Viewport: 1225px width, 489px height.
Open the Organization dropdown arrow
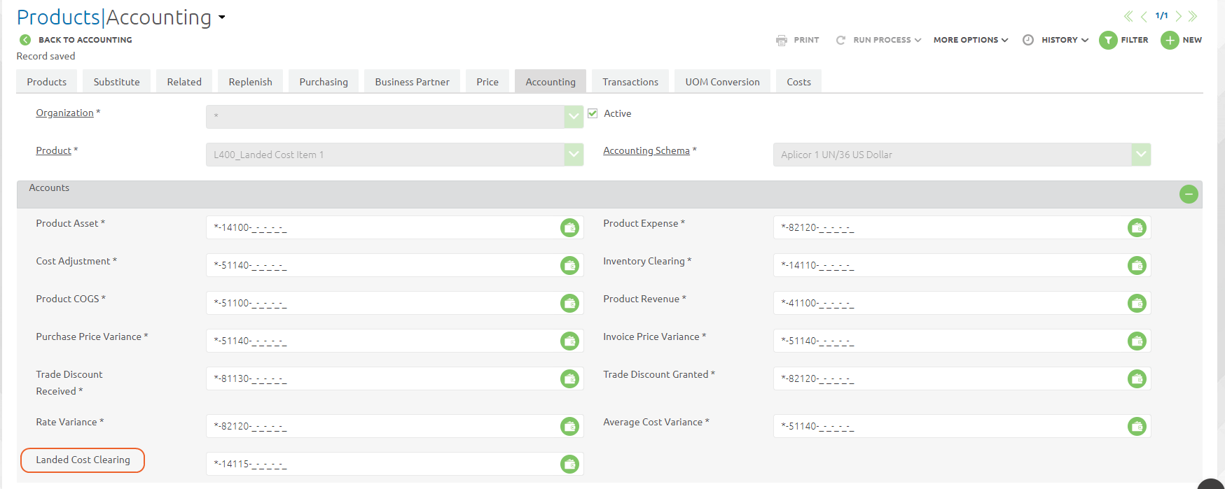574,117
